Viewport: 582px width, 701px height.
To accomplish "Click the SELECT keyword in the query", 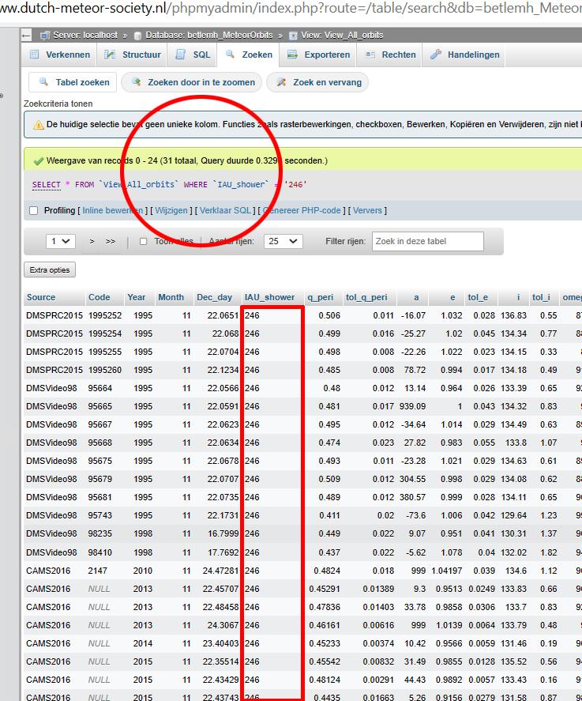I will 46,185.
